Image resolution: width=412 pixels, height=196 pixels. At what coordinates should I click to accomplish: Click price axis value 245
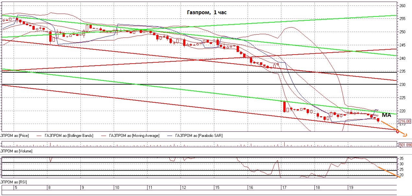[x=403, y=45]
